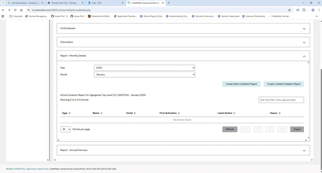Sort table by Serial column arrows
The image size is (322, 173).
[x=135, y=113]
